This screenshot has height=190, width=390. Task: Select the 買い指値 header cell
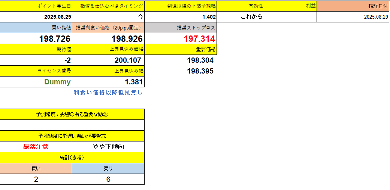36,28
